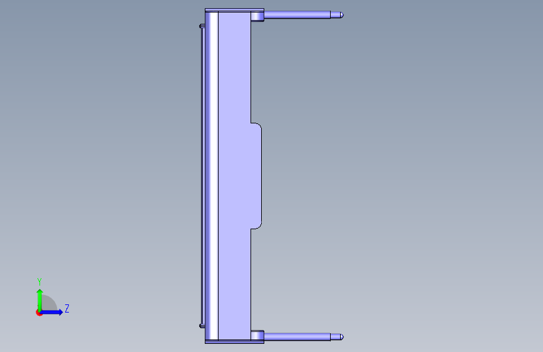Click the blue Z axis arrow of the triad

51,312
